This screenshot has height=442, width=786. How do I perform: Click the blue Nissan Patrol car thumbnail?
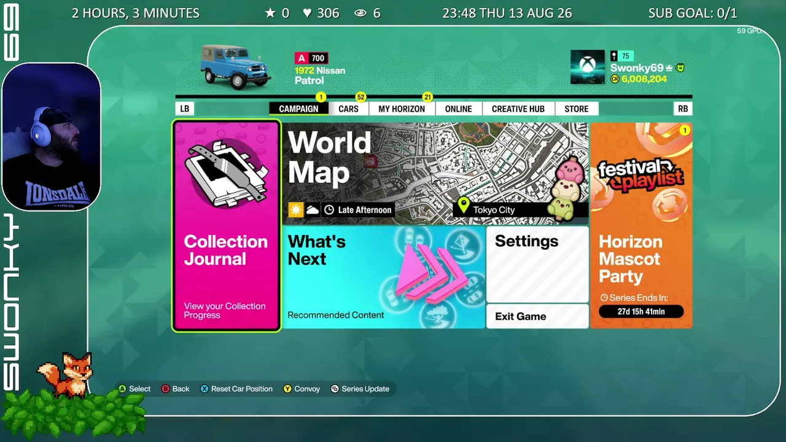pyautogui.click(x=235, y=67)
